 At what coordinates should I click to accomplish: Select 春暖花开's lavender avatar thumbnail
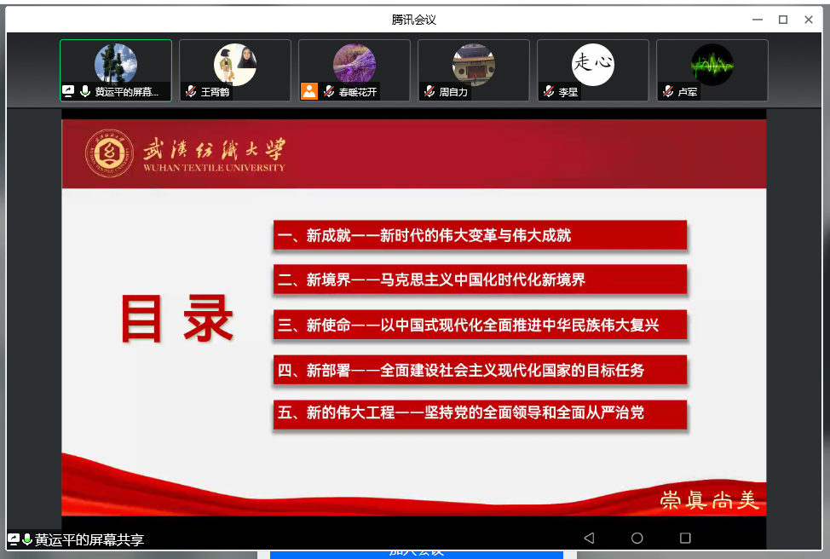coord(354,65)
